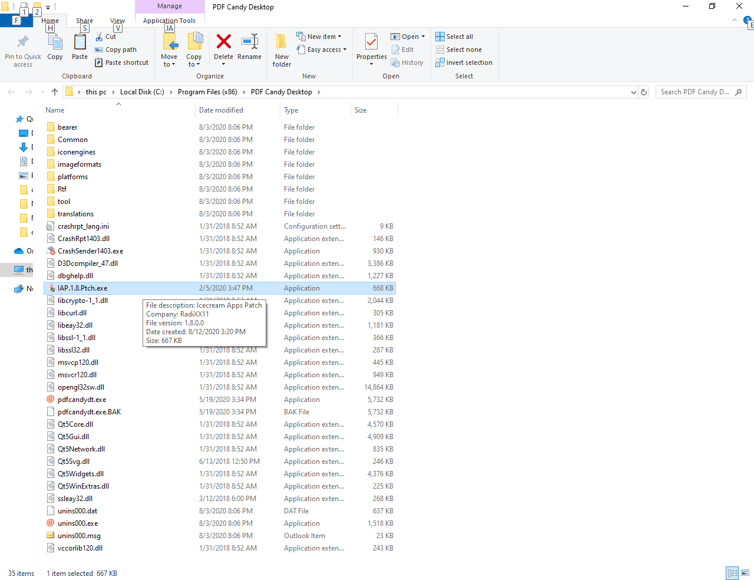
Task: Click the New folder icon
Action: pyautogui.click(x=282, y=41)
